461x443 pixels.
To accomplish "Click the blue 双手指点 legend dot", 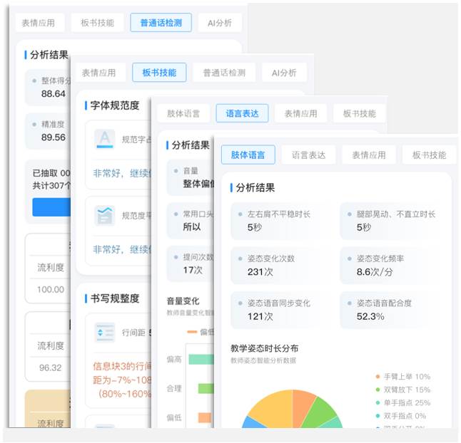I will click(x=378, y=416).
